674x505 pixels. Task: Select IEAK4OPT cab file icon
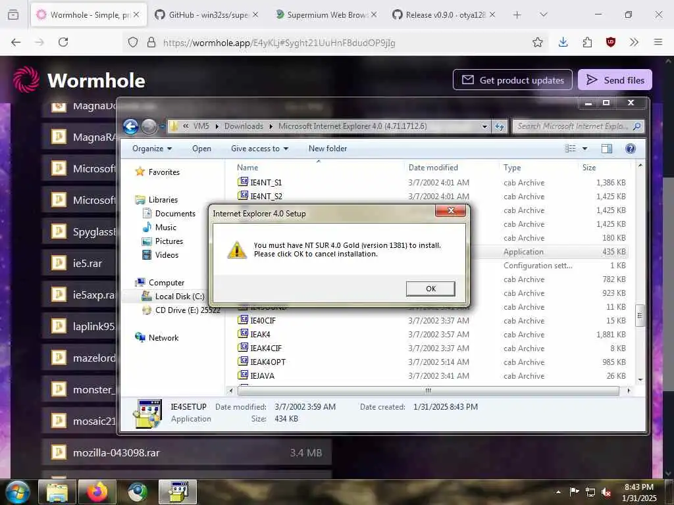(243, 362)
